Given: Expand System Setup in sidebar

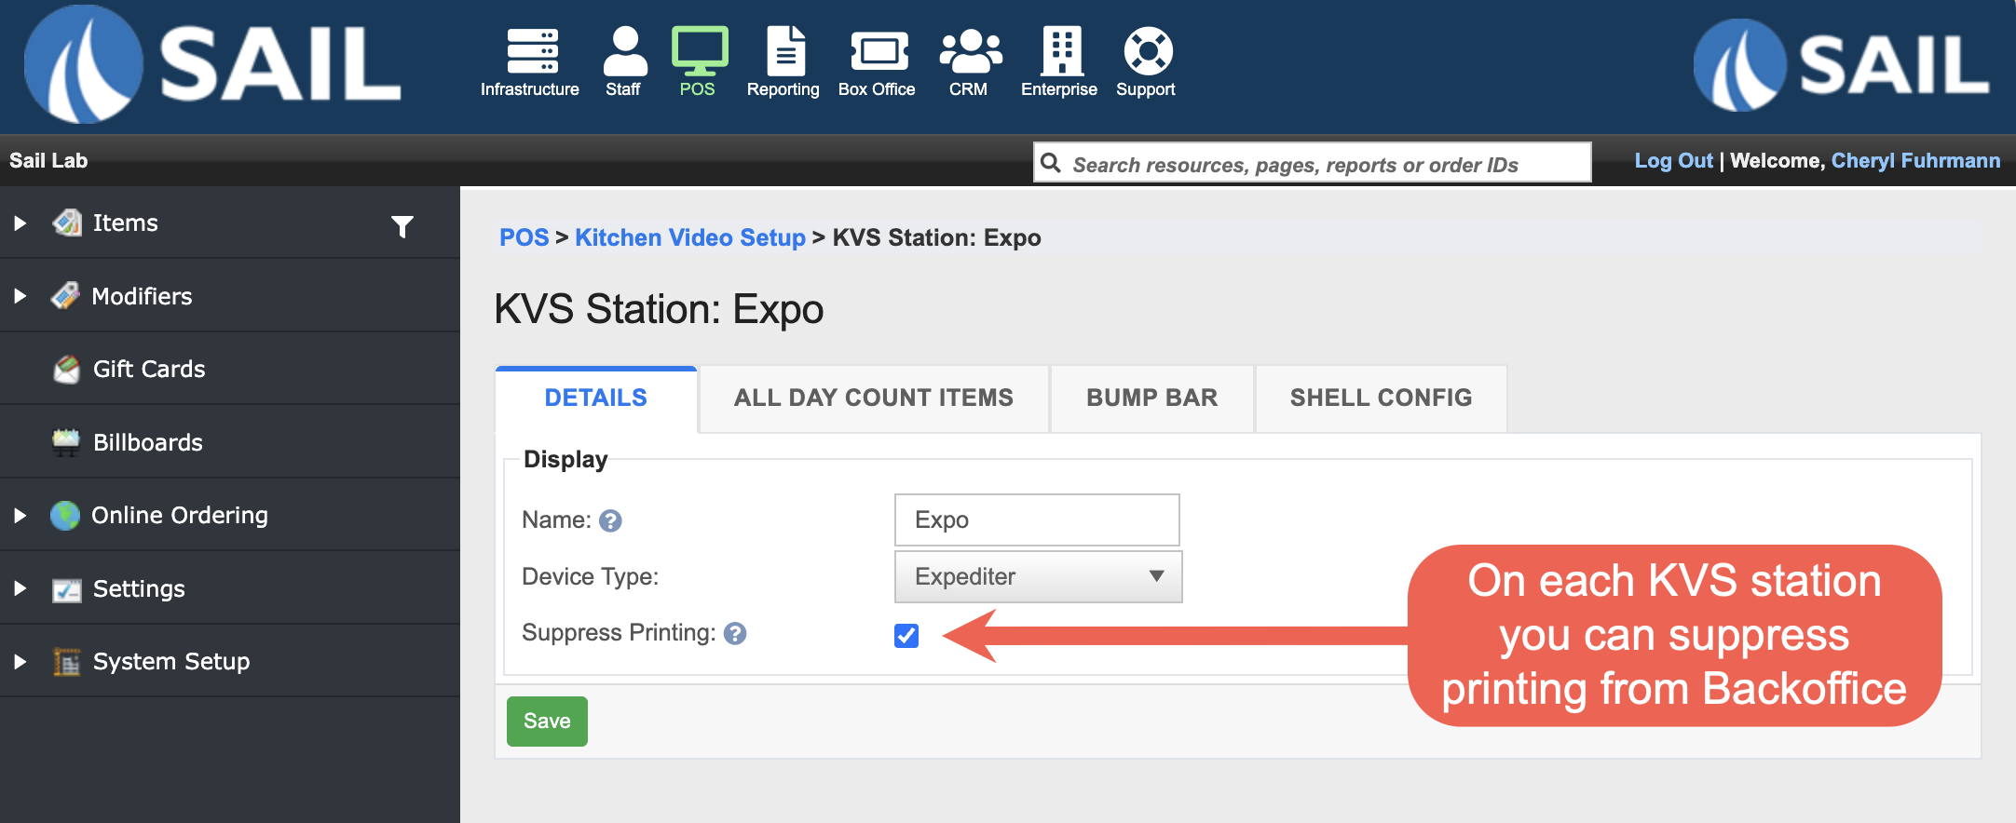Looking at the screenshot, I should point(20,662).
